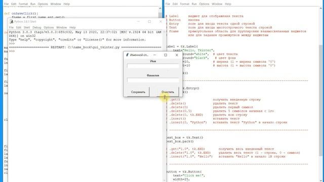
Task: Click the Очистить button
Action: tap(168, 92)
